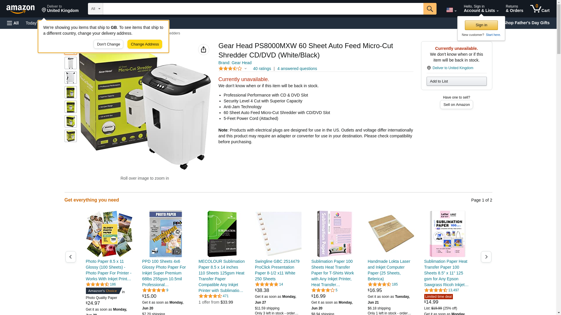Open the 4 answered questions link

pyautogui.click(x=297, y=69)
